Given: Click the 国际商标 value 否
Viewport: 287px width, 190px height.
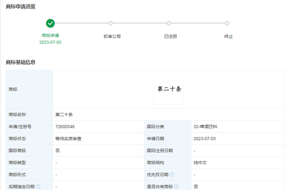Looking at the screenshot, I should click(57, 151).
